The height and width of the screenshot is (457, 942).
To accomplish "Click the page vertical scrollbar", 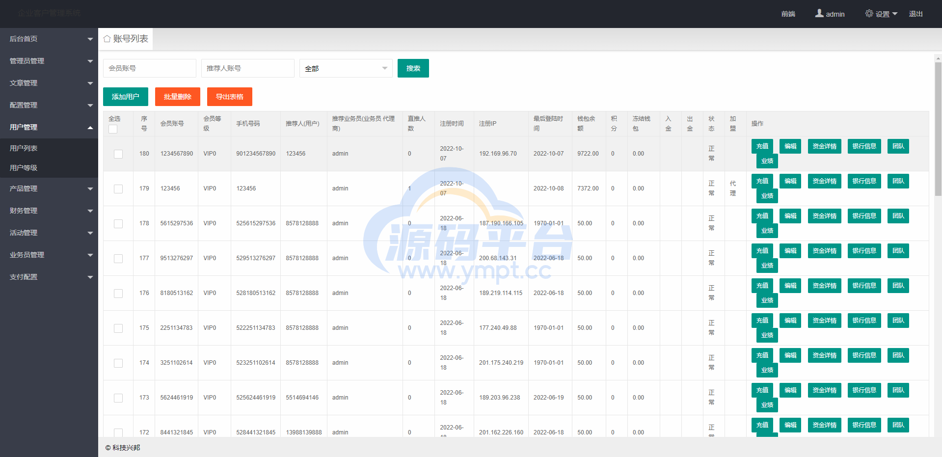I will pyautogui.click(x=938, y=129).
